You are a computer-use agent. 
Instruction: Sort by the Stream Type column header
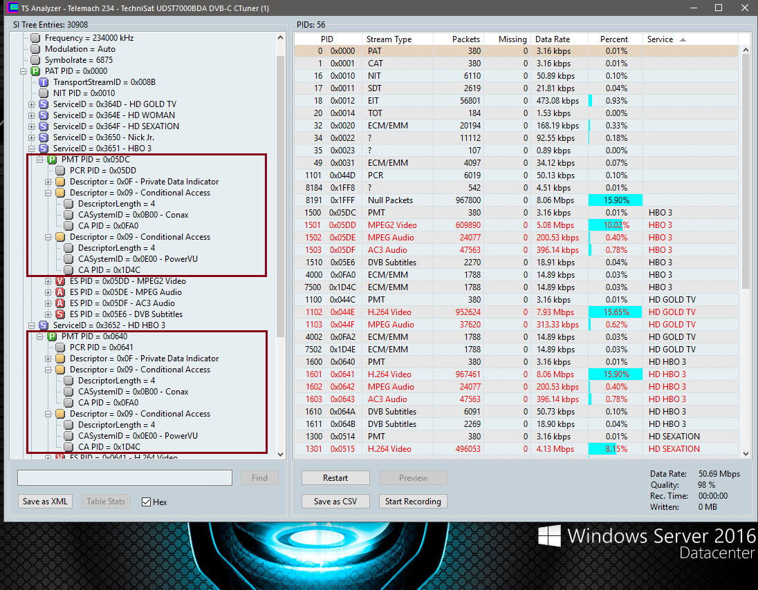(398, 39)
